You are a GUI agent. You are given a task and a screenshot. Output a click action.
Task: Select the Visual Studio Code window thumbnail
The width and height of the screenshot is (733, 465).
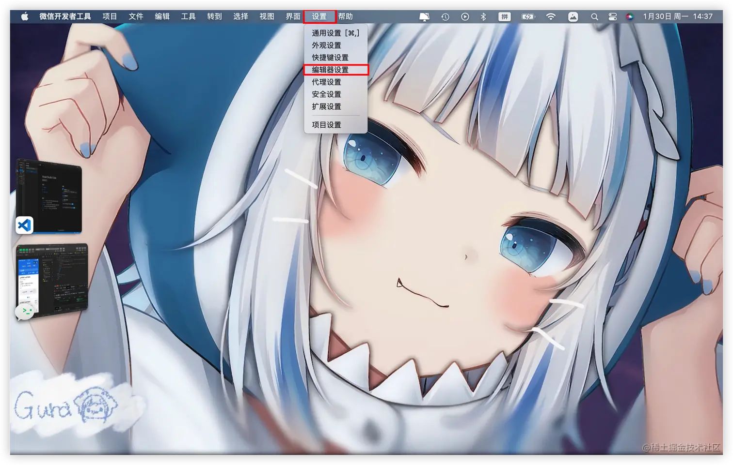[x=49, y=196]
